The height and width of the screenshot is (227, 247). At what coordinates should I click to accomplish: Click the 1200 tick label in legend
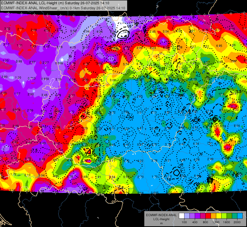(216, 222)
